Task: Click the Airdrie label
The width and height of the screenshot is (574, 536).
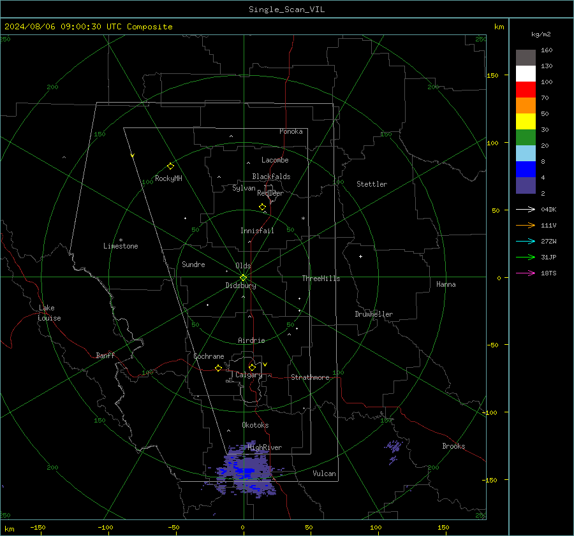Action: [x=251, y=340]
